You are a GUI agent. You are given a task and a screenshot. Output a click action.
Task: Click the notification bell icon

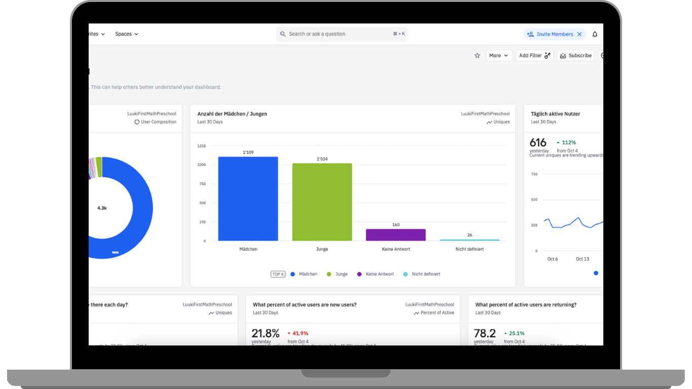point(595,34)
